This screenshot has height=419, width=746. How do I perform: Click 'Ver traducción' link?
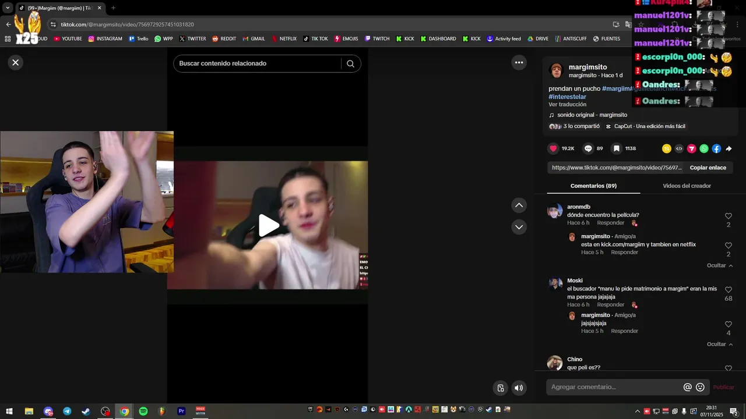(x=567, y=104)
